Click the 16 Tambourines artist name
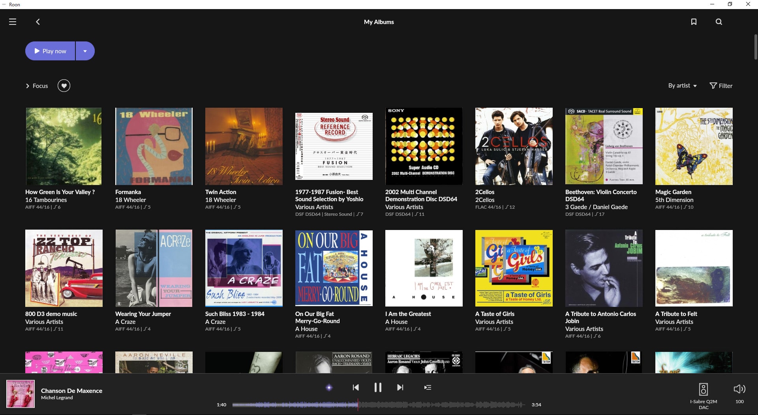 46,200
